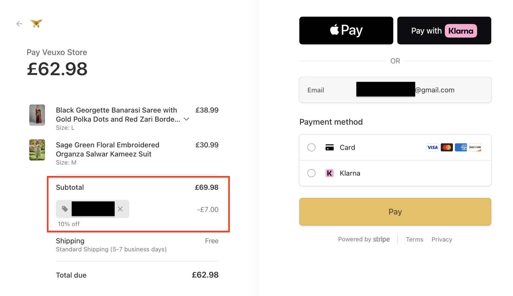Open the Terms link
The width and height of the screenshot is (513, 296).
coord(414,239)
